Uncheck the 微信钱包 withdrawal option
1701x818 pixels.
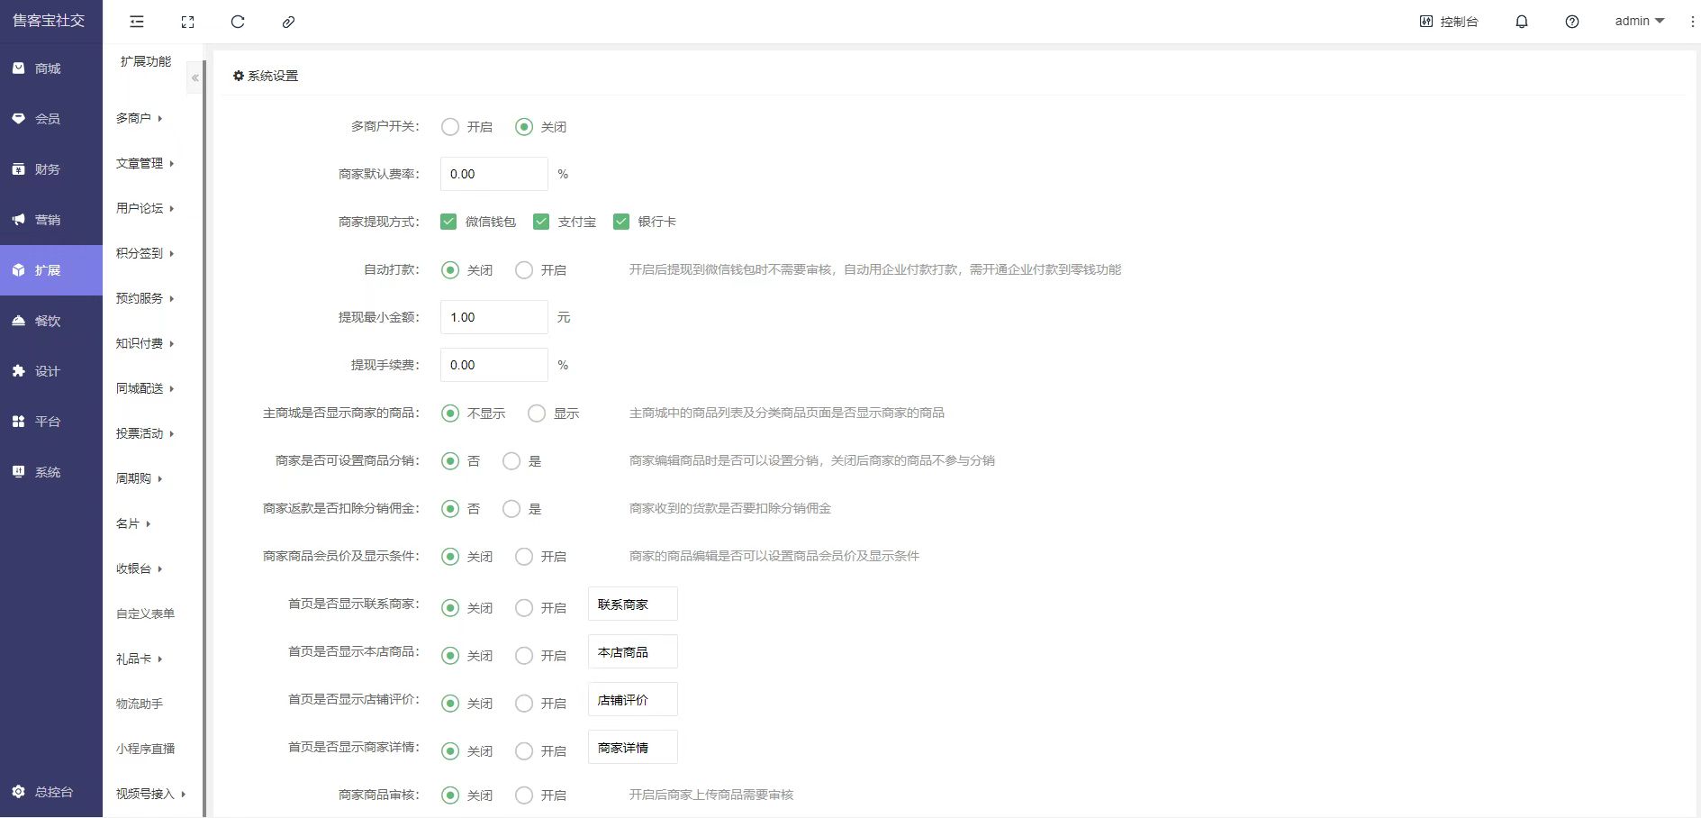click(x=448, y=222)
